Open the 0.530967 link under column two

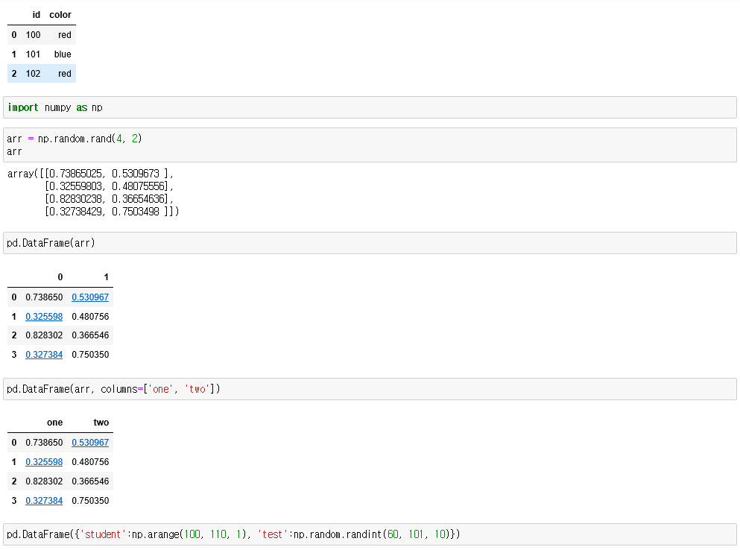[x=90, y=443]
